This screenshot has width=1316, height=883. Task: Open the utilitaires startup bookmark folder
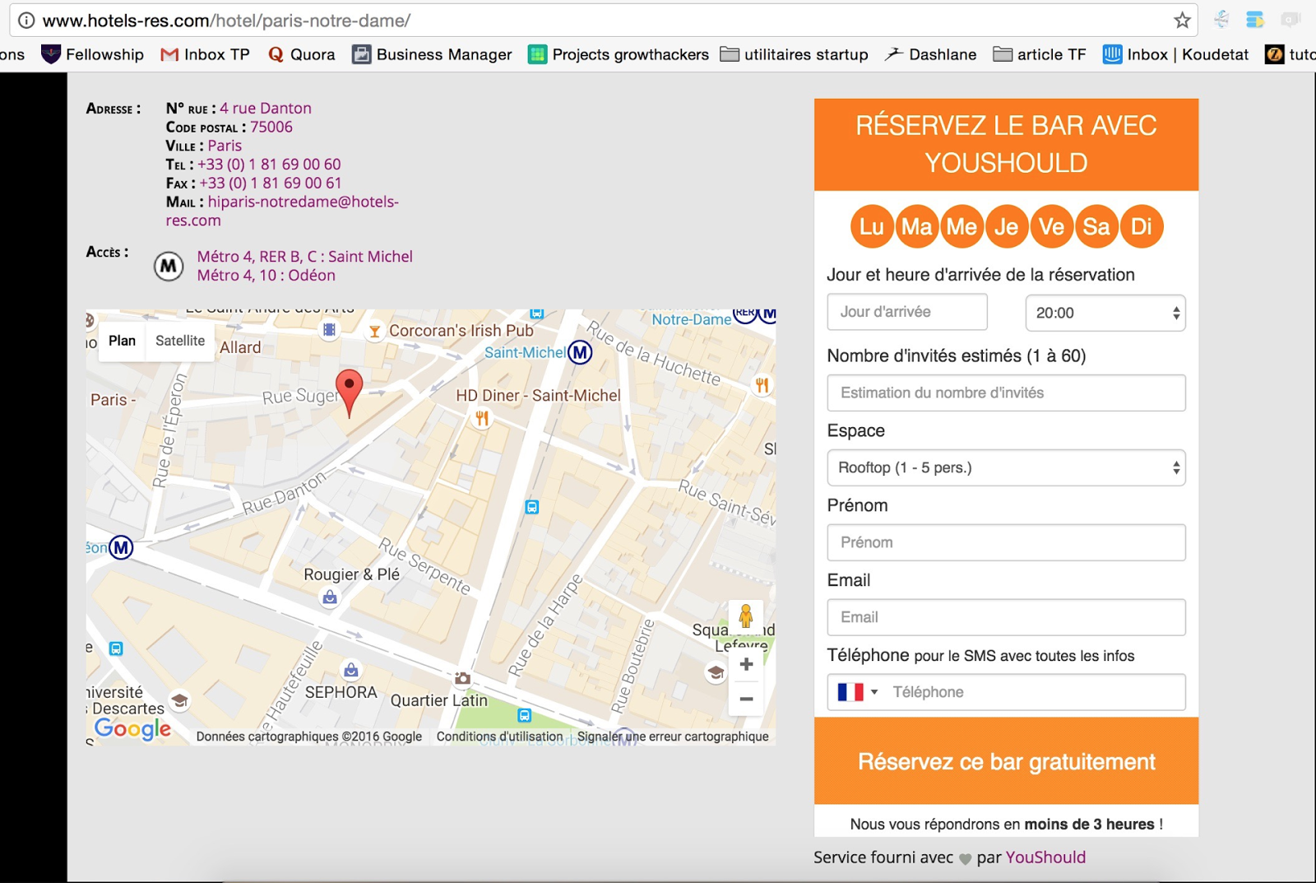pos(795,54)
